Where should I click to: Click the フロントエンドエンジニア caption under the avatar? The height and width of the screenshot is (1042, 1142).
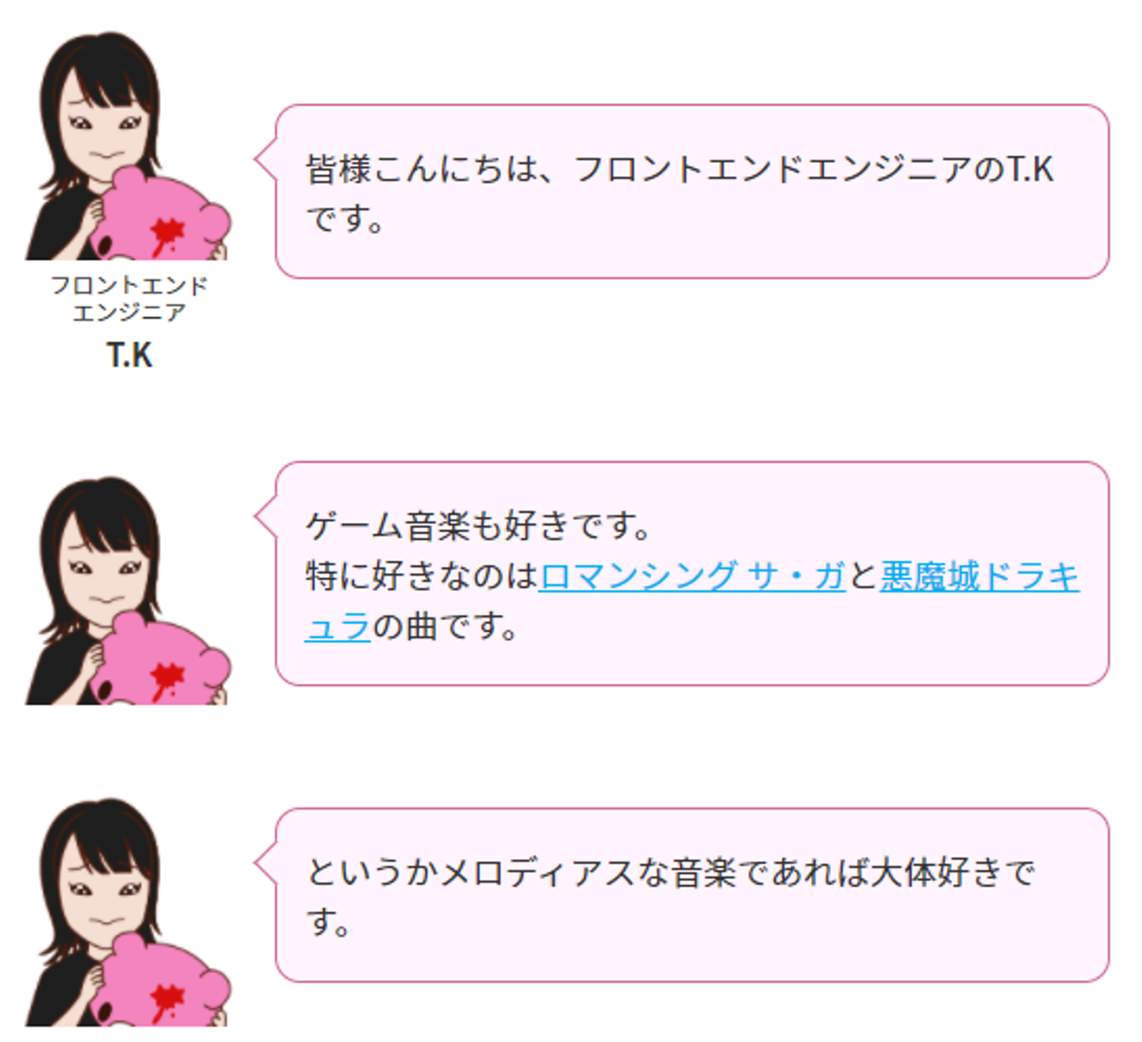[129, 298]
